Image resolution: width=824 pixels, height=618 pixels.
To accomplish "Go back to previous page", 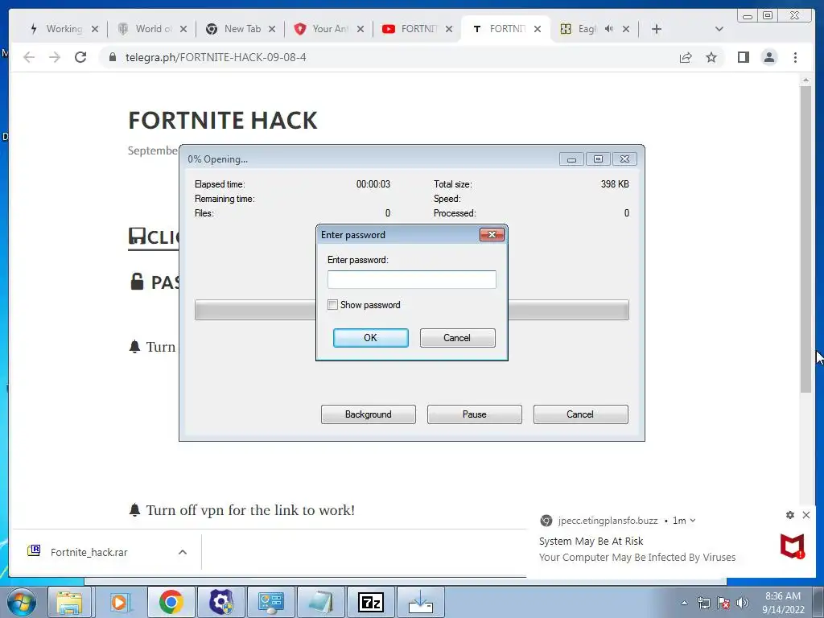I will pos(29,57).
